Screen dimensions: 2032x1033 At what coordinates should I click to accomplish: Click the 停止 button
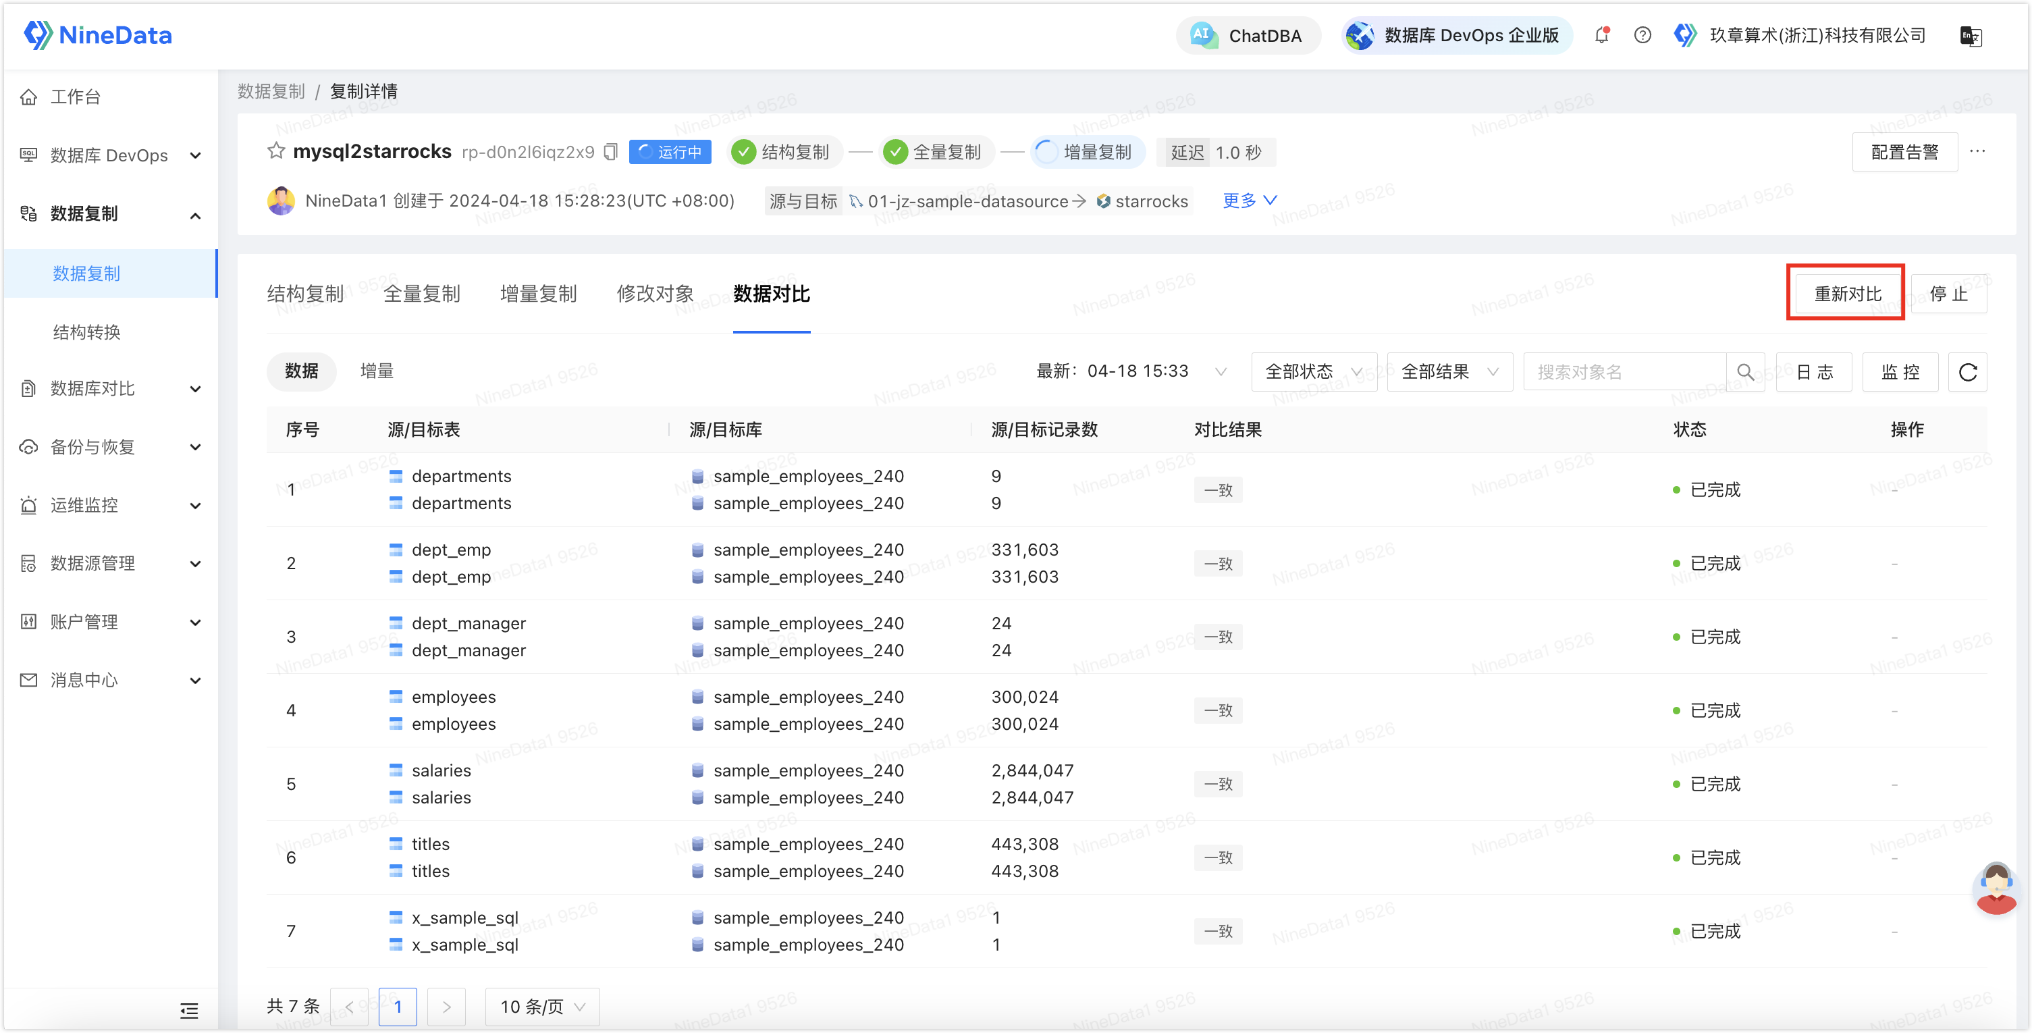pos(1948,294)
